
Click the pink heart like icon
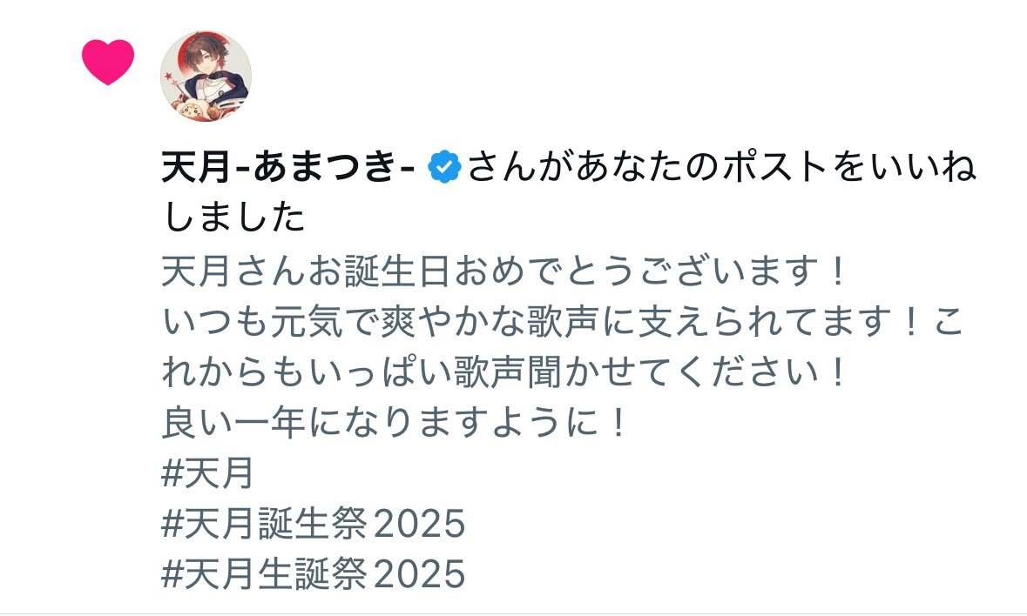(x=108, y=62)
